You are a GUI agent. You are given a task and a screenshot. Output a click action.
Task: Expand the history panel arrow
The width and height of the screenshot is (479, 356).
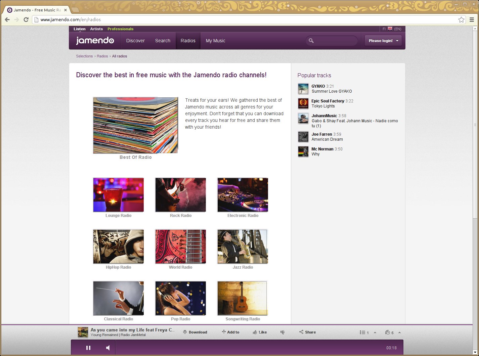(399, 332)
